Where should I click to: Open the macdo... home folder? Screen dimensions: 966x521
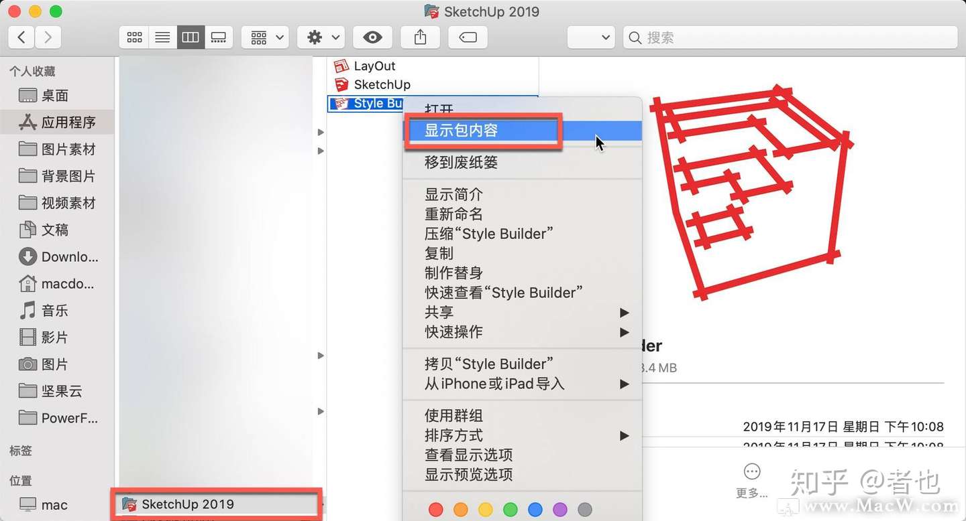point(57,283)
